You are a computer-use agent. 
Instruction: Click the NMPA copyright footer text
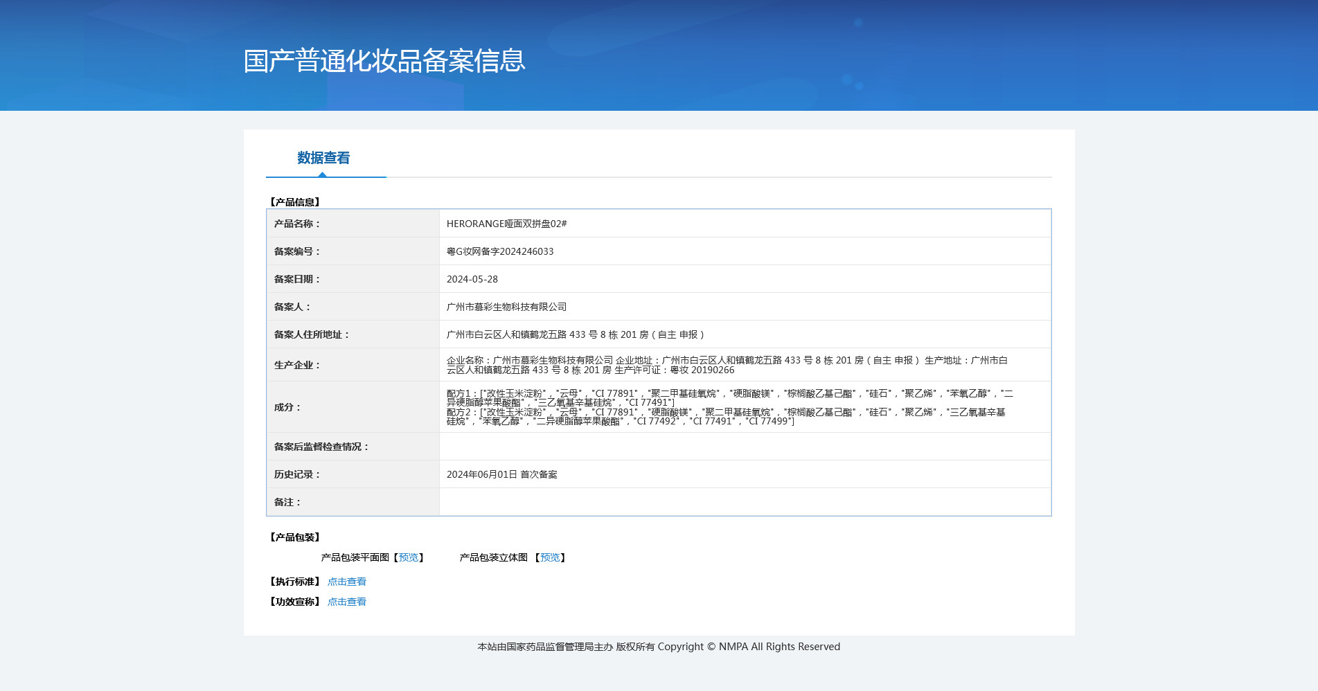point(659,647)
